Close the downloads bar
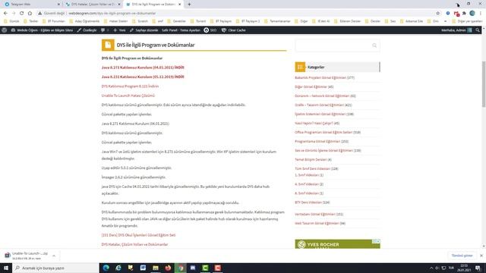 481,256
